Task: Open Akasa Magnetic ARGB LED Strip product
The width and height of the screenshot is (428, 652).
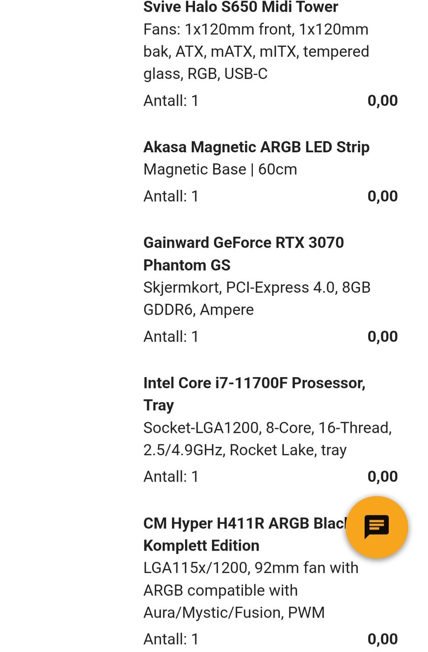Action: pyautogui.click(x=256, y=147)
